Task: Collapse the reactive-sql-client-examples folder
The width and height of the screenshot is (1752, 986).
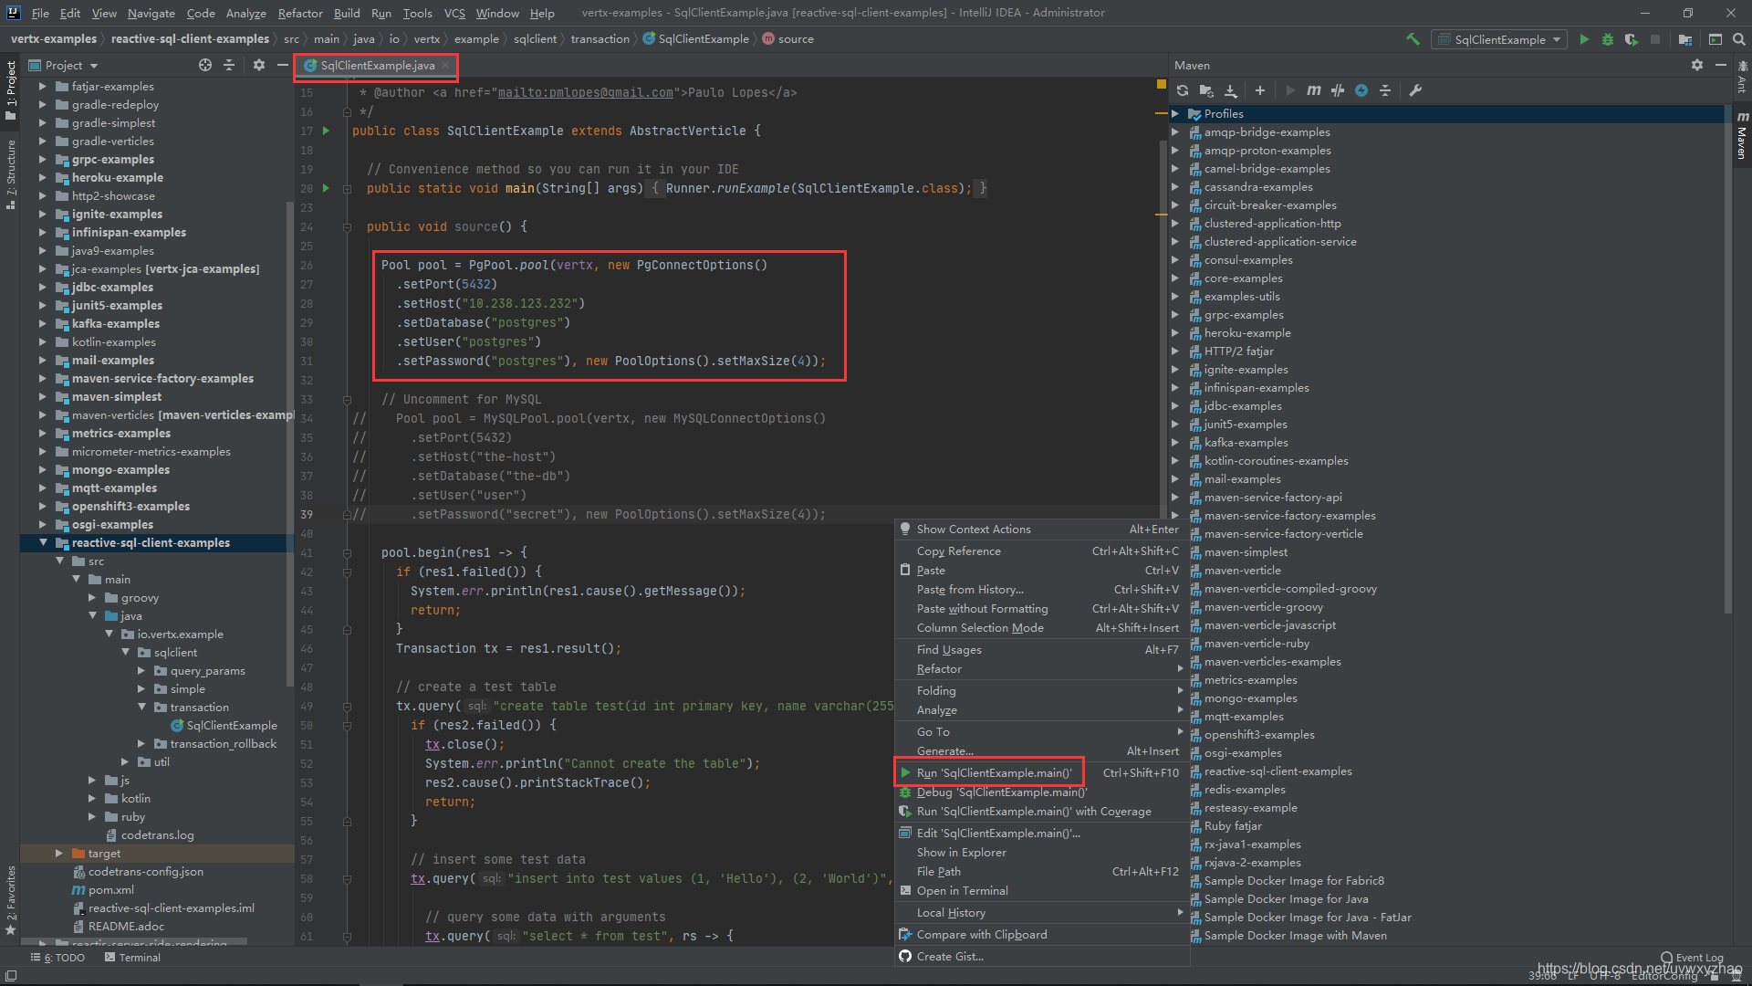Action: 43,542
